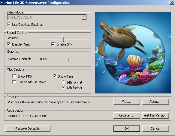Click the Gamma Control slider handle
This screenshot has width=175, height=136.
[x=68, y=59]
